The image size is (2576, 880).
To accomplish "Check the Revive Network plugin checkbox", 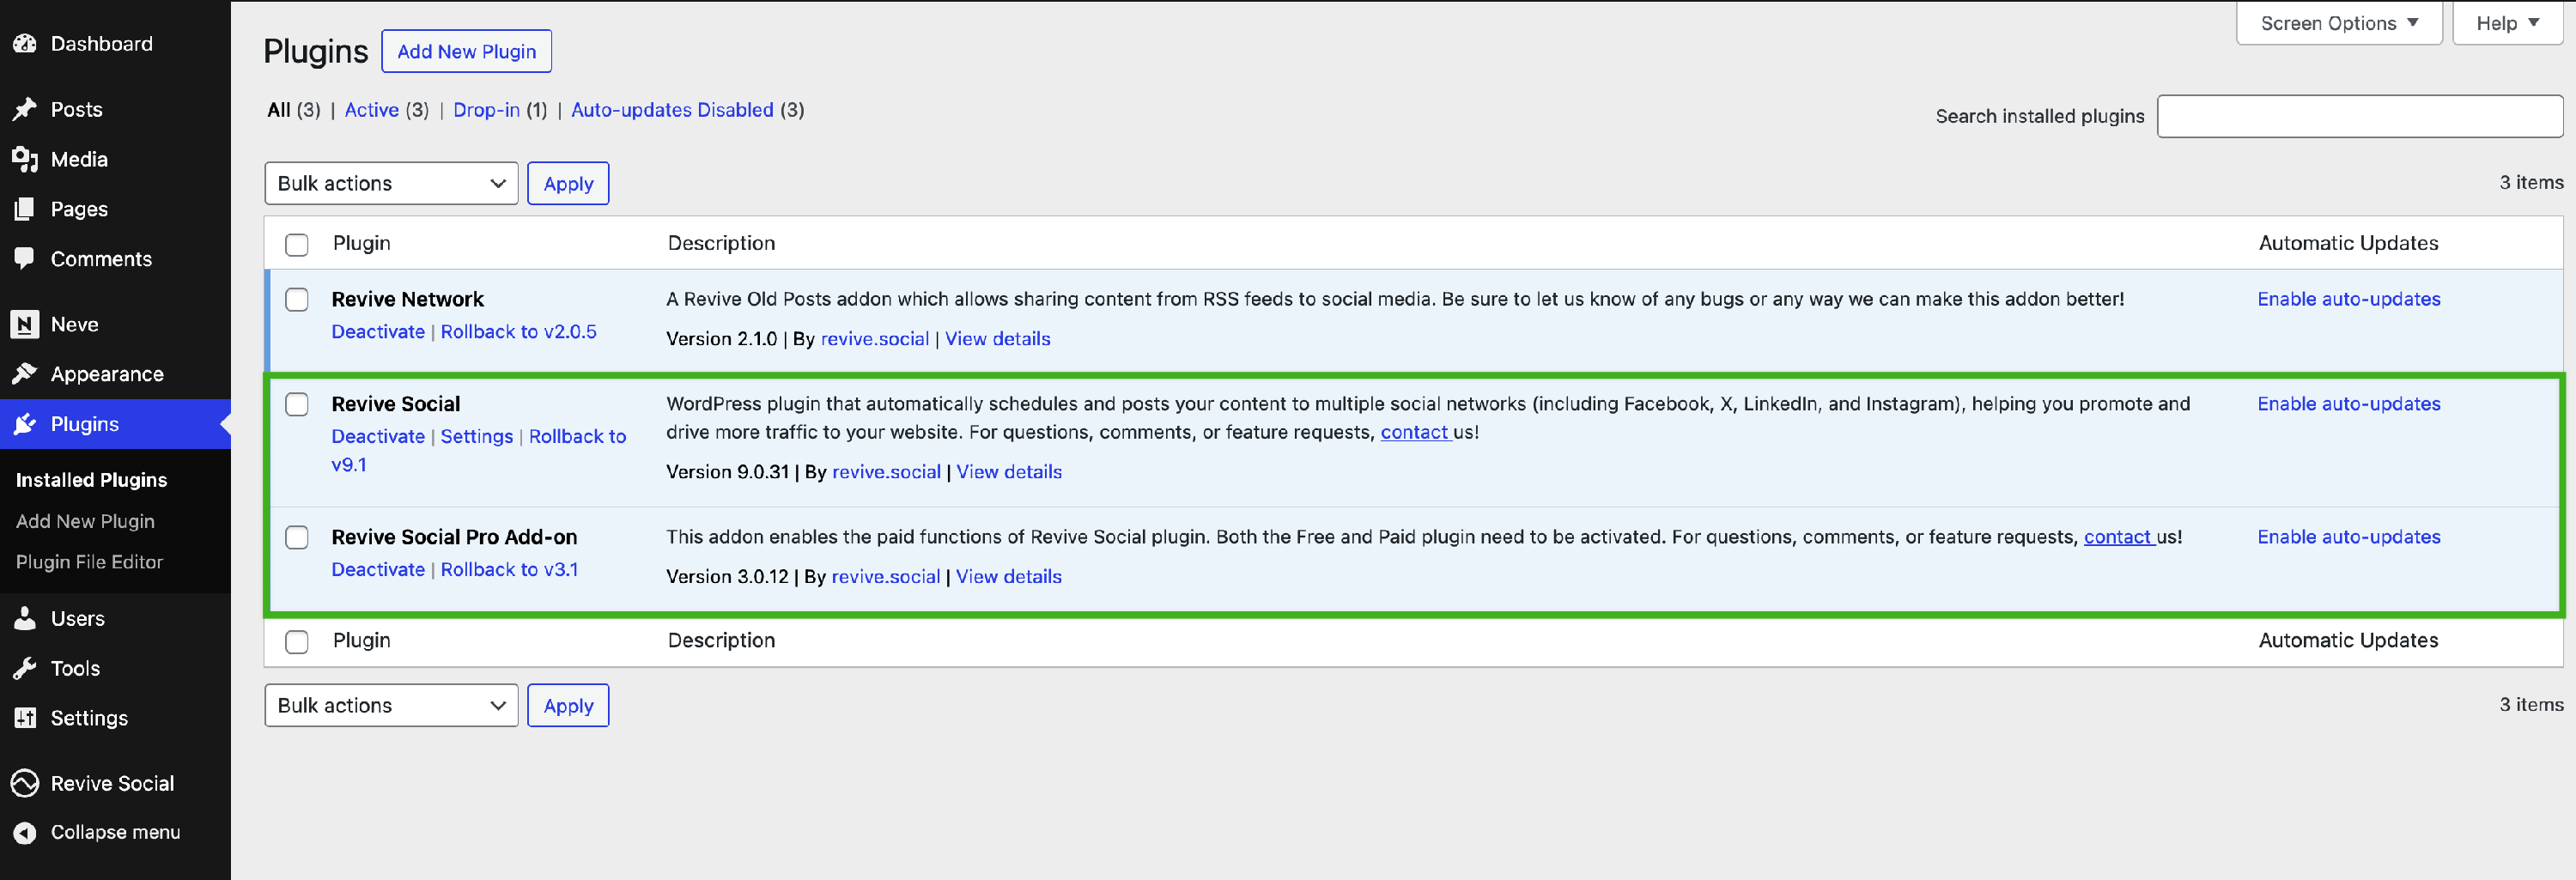I will [x=297, y=300].
